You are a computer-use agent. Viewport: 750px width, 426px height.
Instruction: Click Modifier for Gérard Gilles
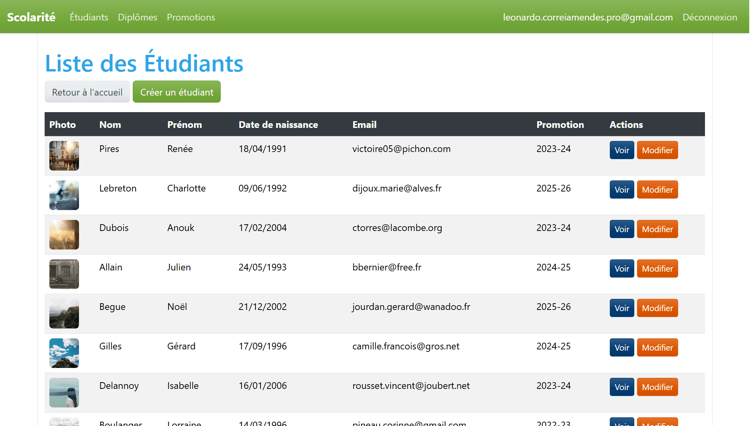(657, 347)
